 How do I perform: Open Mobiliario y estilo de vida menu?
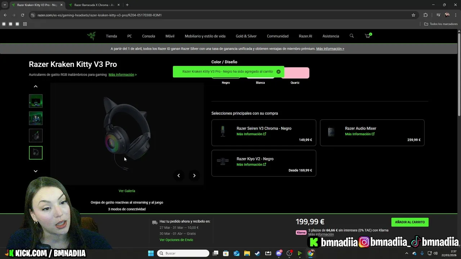205,36
